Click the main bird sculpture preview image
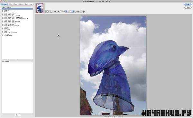This screenshot has width=193, height=118. pyautogui.click(x=113, y=65)
